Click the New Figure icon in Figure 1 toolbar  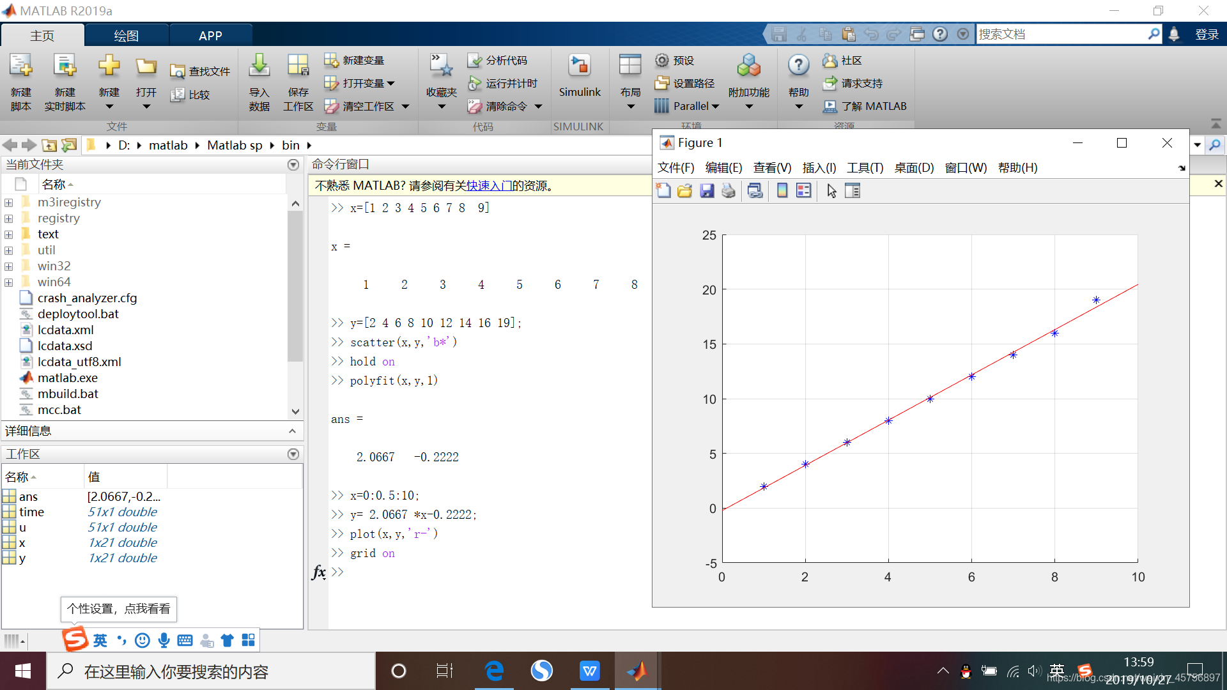663,190
